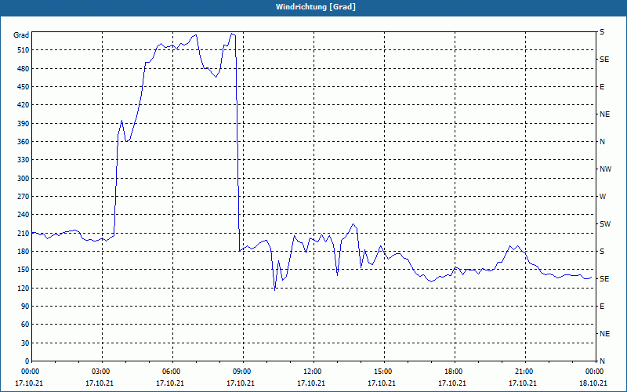Select the 330 y-axis tick label
This screenshot has height=392, width=627.
pyautogui.click(x=24, y=160)
